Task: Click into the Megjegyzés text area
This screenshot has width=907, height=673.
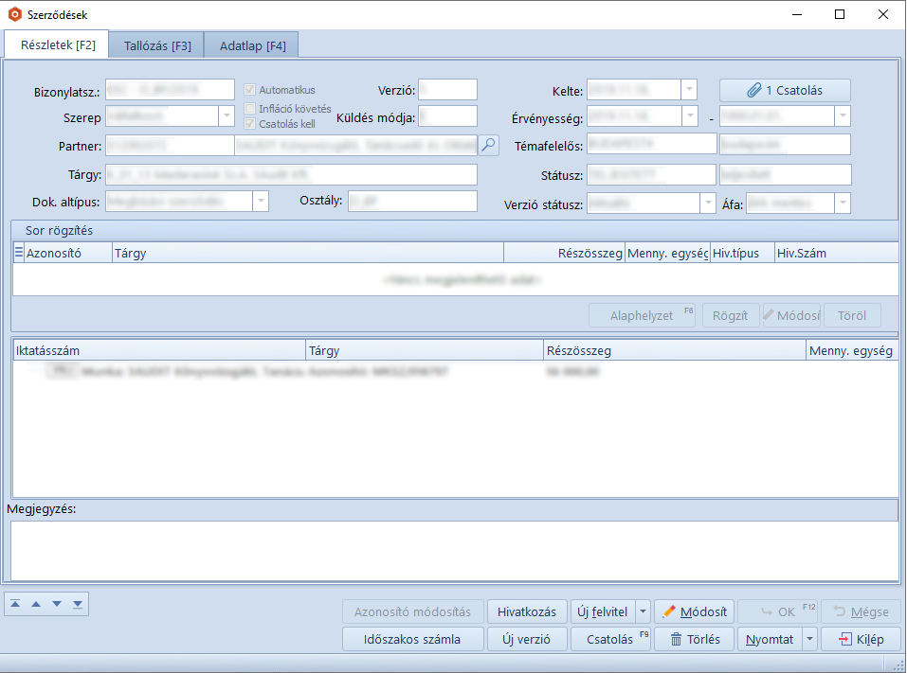Action: 454,550
